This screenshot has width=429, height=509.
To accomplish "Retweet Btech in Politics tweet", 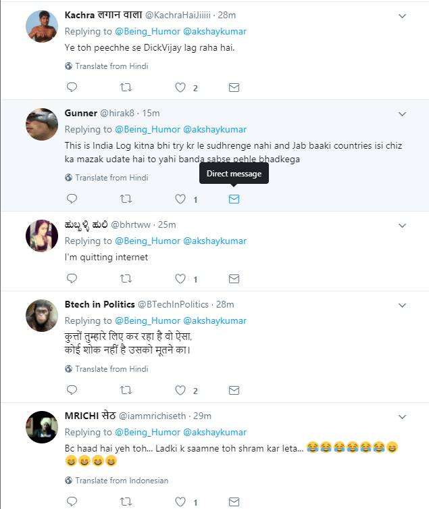I will point(126,390).
